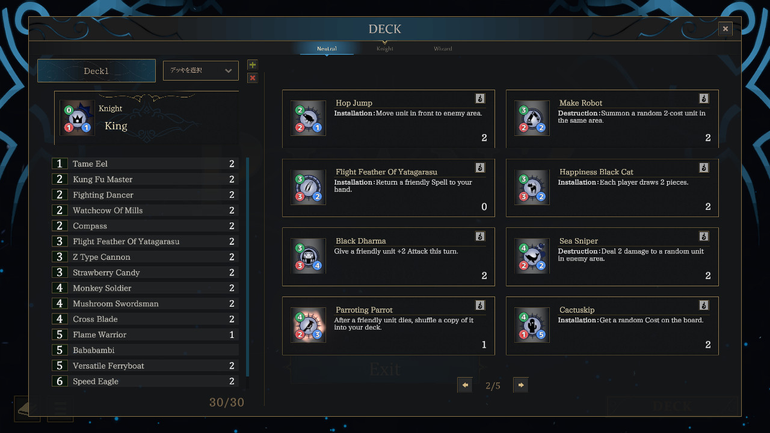Select Flame Warrior in deck list

coord(144,334)
